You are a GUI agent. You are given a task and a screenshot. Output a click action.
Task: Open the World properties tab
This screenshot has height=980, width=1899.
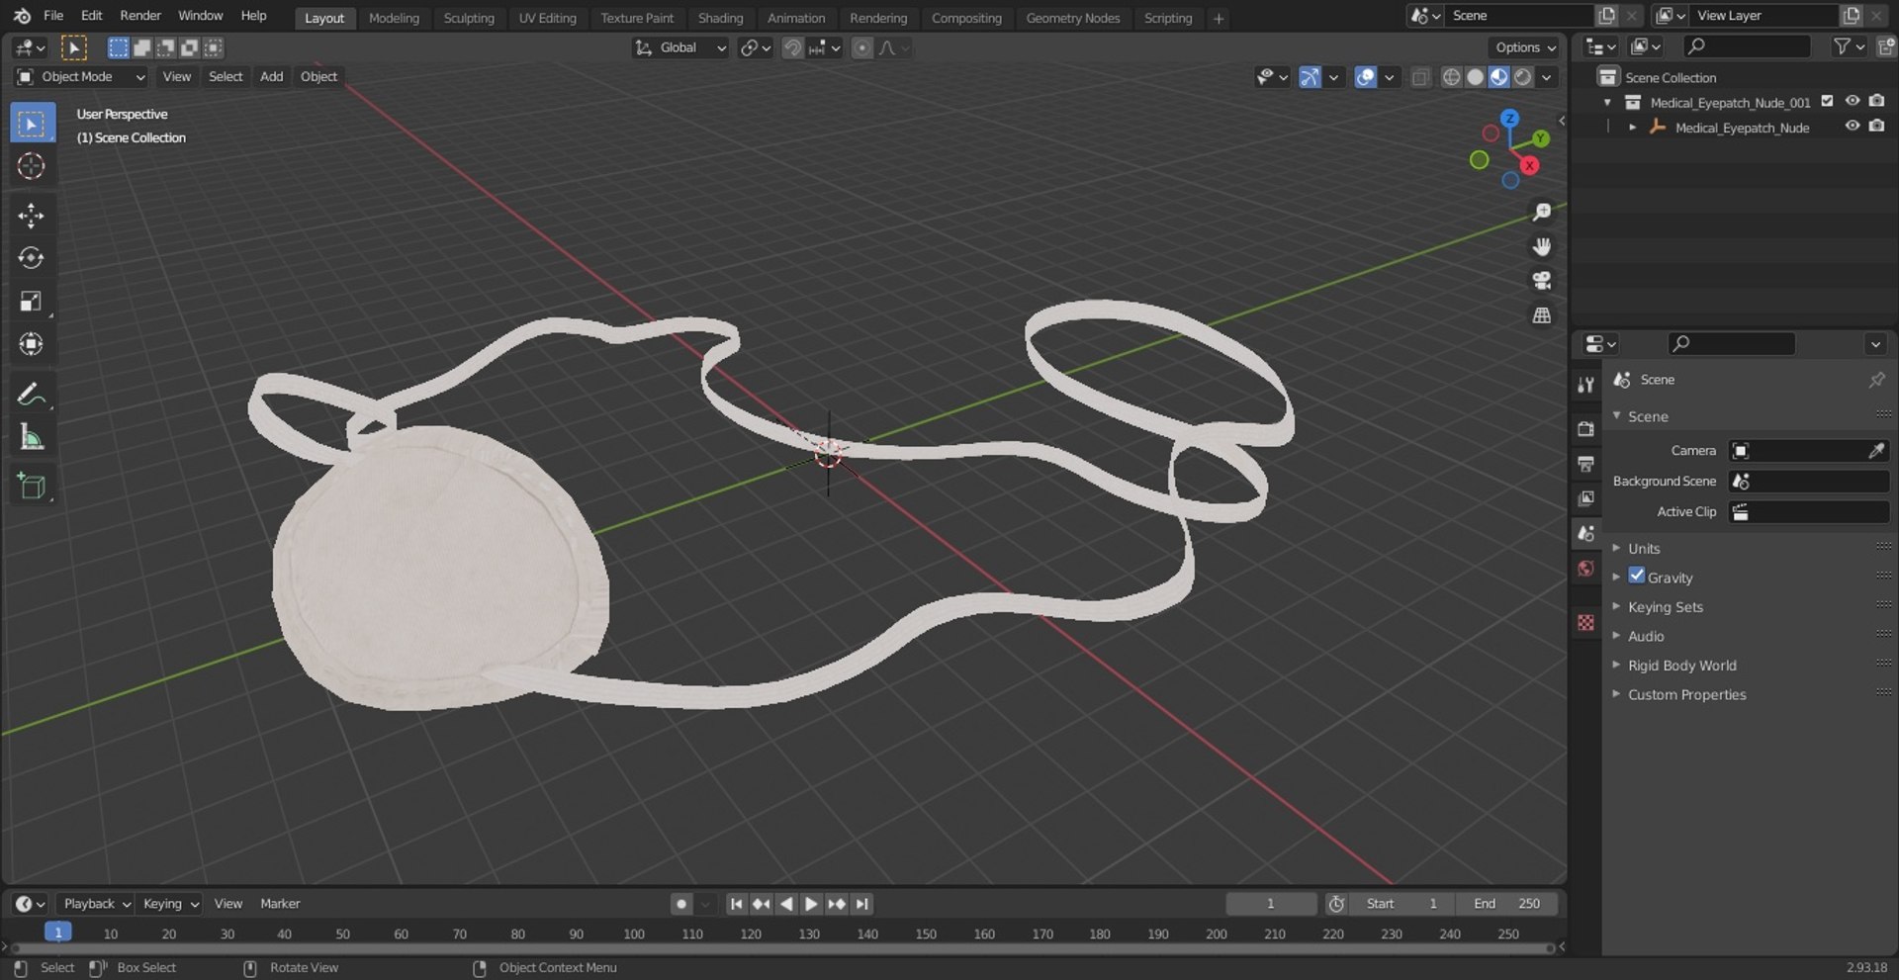pos(1586,568)
